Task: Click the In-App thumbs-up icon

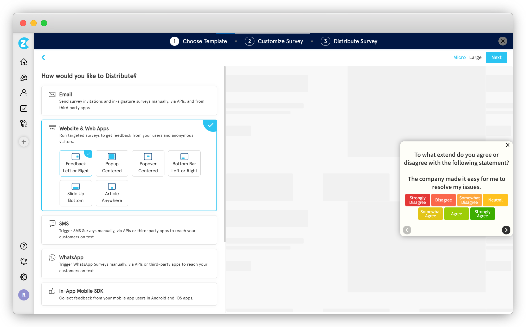Action: tap(52, 291)
